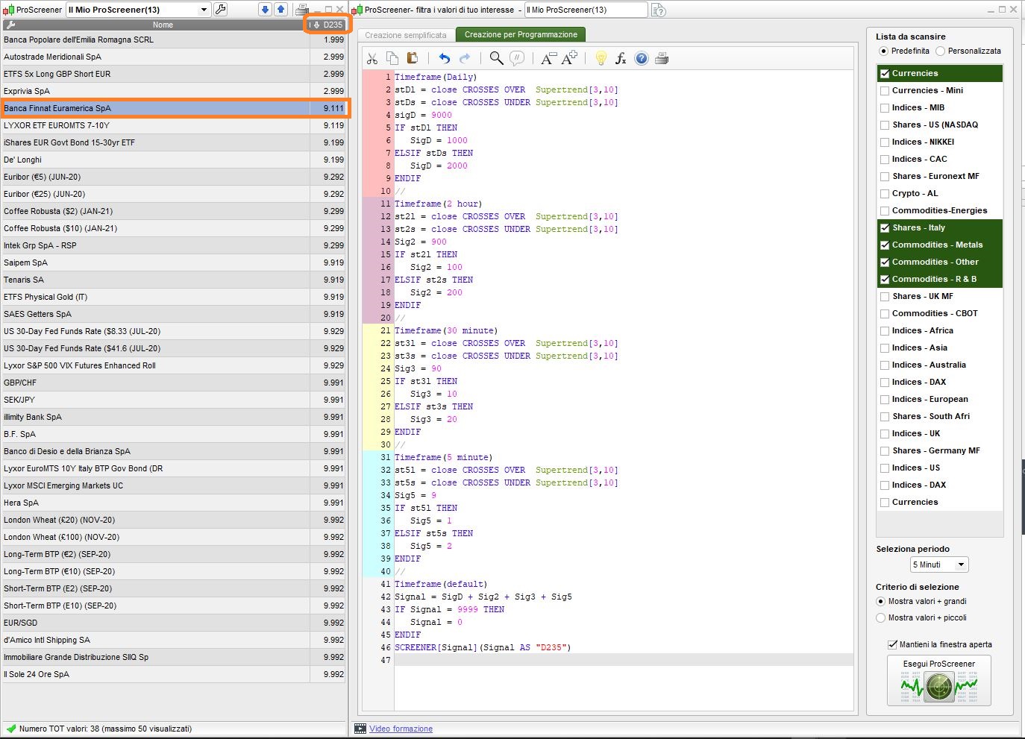Click the Cut scissors icon in editor toolbar
1025x739 pixels.
click(372, 58)
